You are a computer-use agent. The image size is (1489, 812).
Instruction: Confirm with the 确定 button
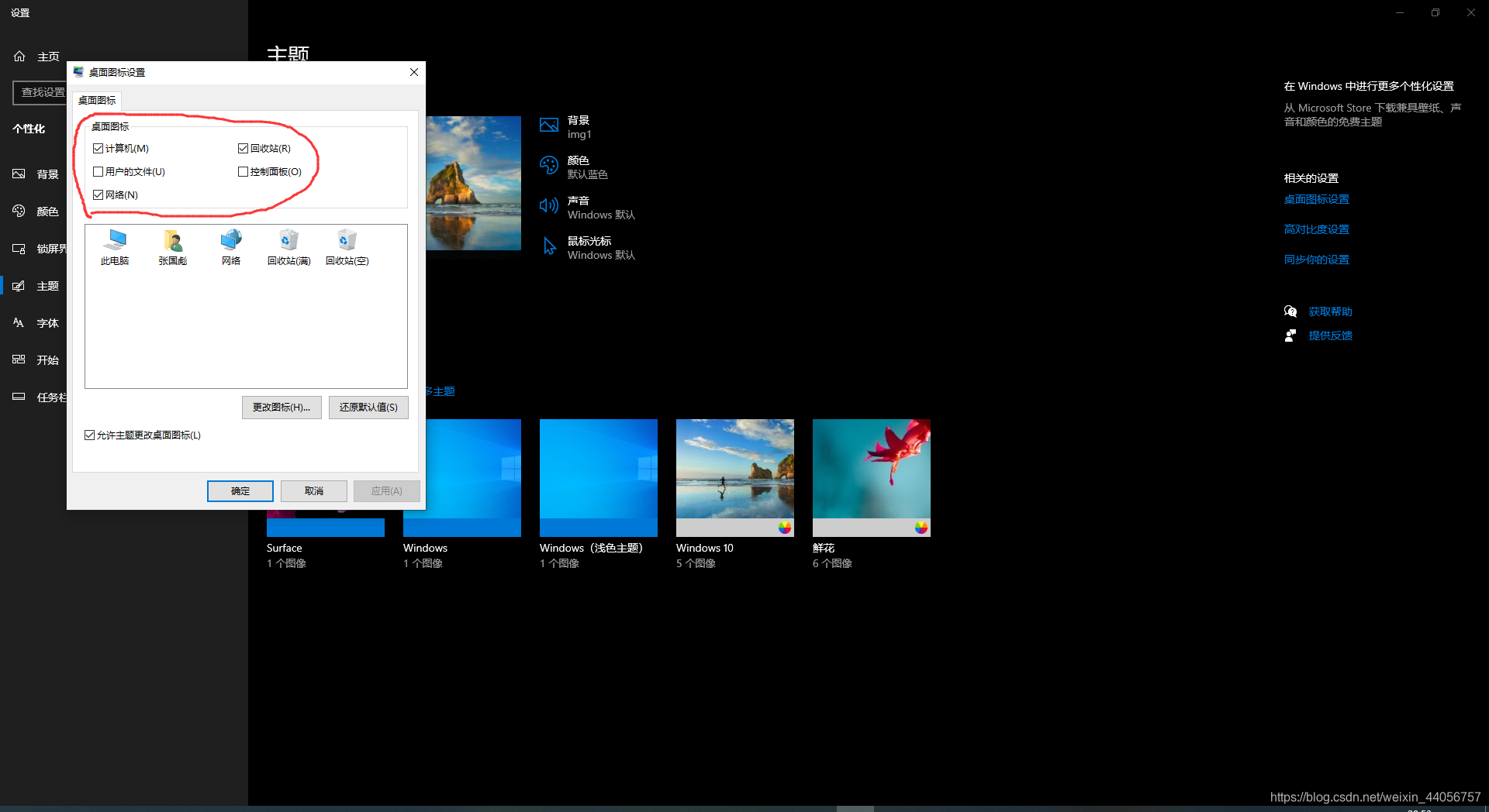(x=240, y=491)
